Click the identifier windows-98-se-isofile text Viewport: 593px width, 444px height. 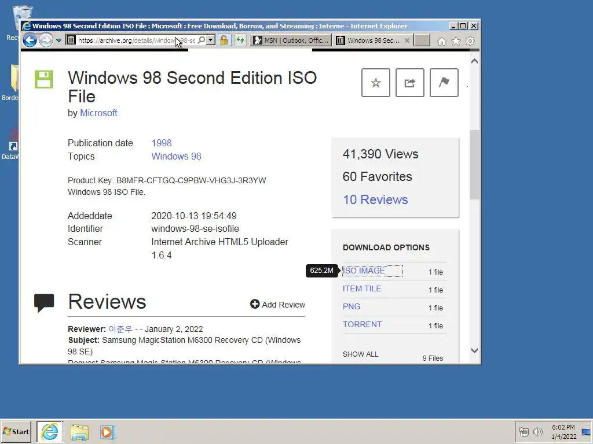pyautogui.click(x=195, y=229)
